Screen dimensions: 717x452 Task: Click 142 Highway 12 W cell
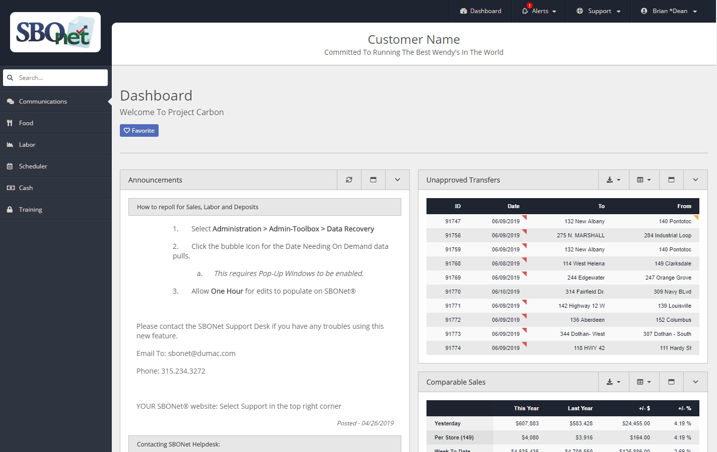point(582,306)
